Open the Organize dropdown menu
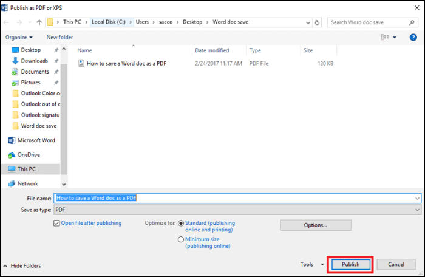The image size is (425, 277). tap(19, 37)
